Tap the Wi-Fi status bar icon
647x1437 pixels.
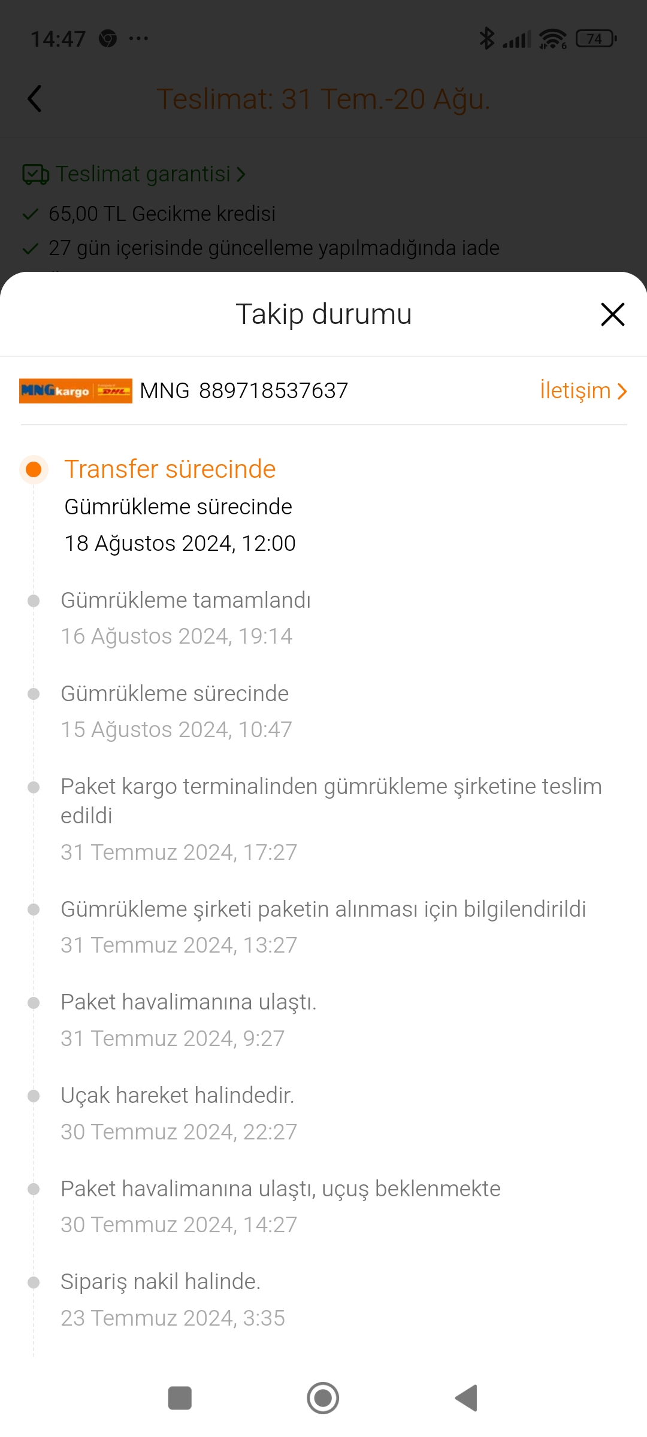tap(552, 39)
